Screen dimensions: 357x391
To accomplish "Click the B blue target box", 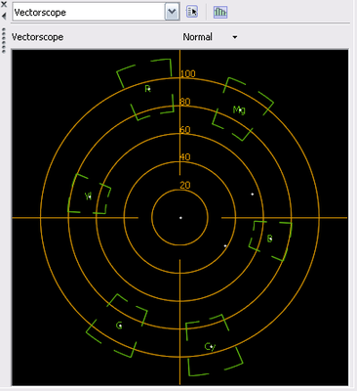I will 270,239.
